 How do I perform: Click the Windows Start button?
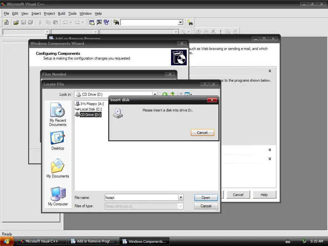(x=7, y=241)
